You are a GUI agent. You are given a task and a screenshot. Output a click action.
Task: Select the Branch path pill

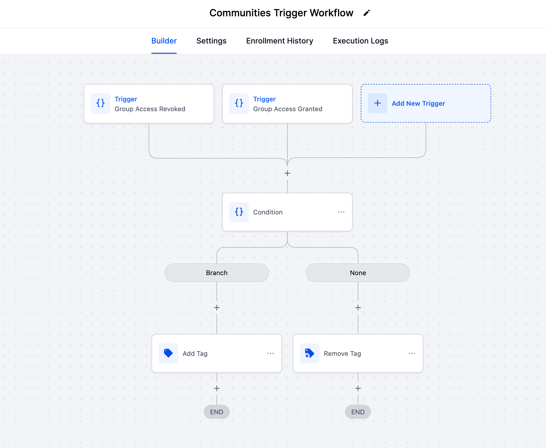[x=216, y=273]
